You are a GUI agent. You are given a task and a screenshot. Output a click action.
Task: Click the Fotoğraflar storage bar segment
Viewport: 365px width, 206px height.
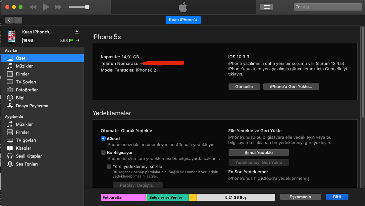123,197
